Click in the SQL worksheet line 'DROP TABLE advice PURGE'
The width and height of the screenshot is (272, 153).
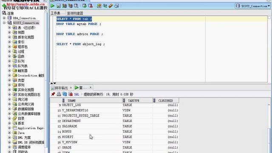pyautogui.click(x=79, y=34)
